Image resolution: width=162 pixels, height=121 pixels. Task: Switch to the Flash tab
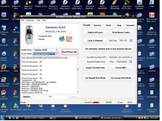[108, 25]
